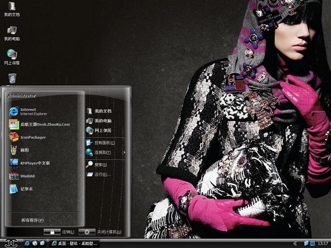331x248 pixels.
Task: Click the Chanel logo start button
Action: coord(11,243)
